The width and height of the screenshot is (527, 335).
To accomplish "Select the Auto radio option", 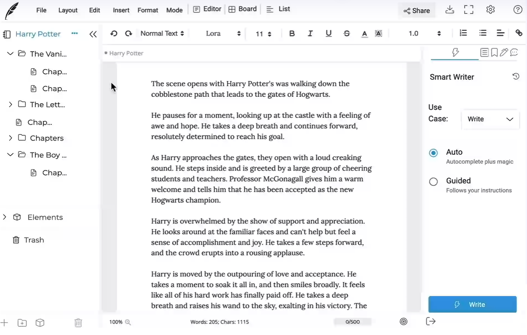I will point(433,153).
